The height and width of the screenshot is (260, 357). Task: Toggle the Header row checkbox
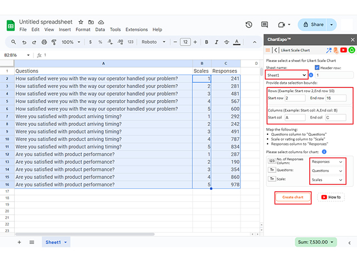pos(317,68)
